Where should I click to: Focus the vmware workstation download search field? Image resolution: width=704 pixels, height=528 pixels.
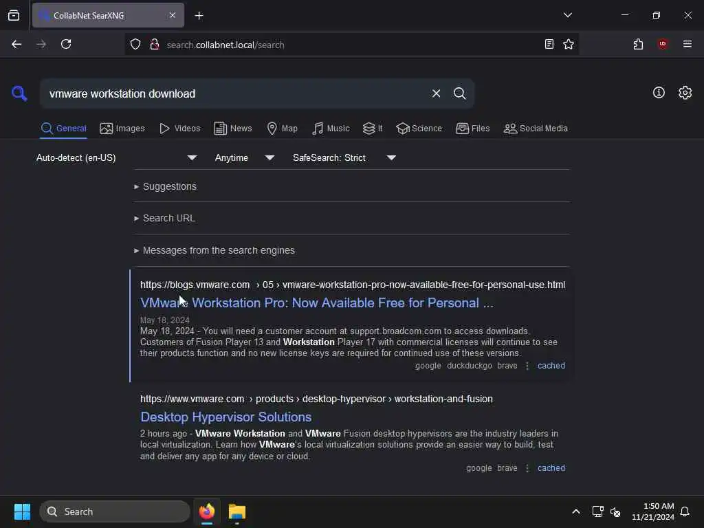pyautogui.click(x=234, y=93)
